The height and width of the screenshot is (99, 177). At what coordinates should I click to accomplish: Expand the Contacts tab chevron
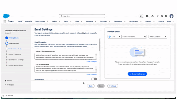click(x=109, y=21)
